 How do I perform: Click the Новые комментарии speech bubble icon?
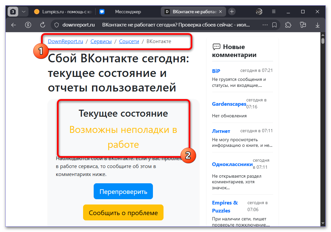pyautogui.click(x=216, y=47)
